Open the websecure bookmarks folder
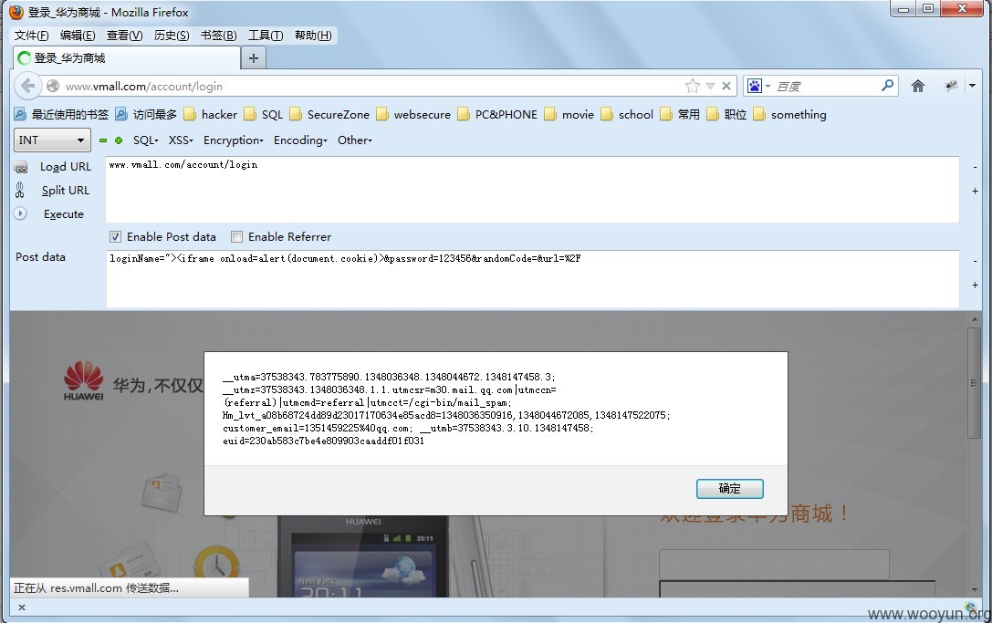992x623 pixels. click(413, 115)
